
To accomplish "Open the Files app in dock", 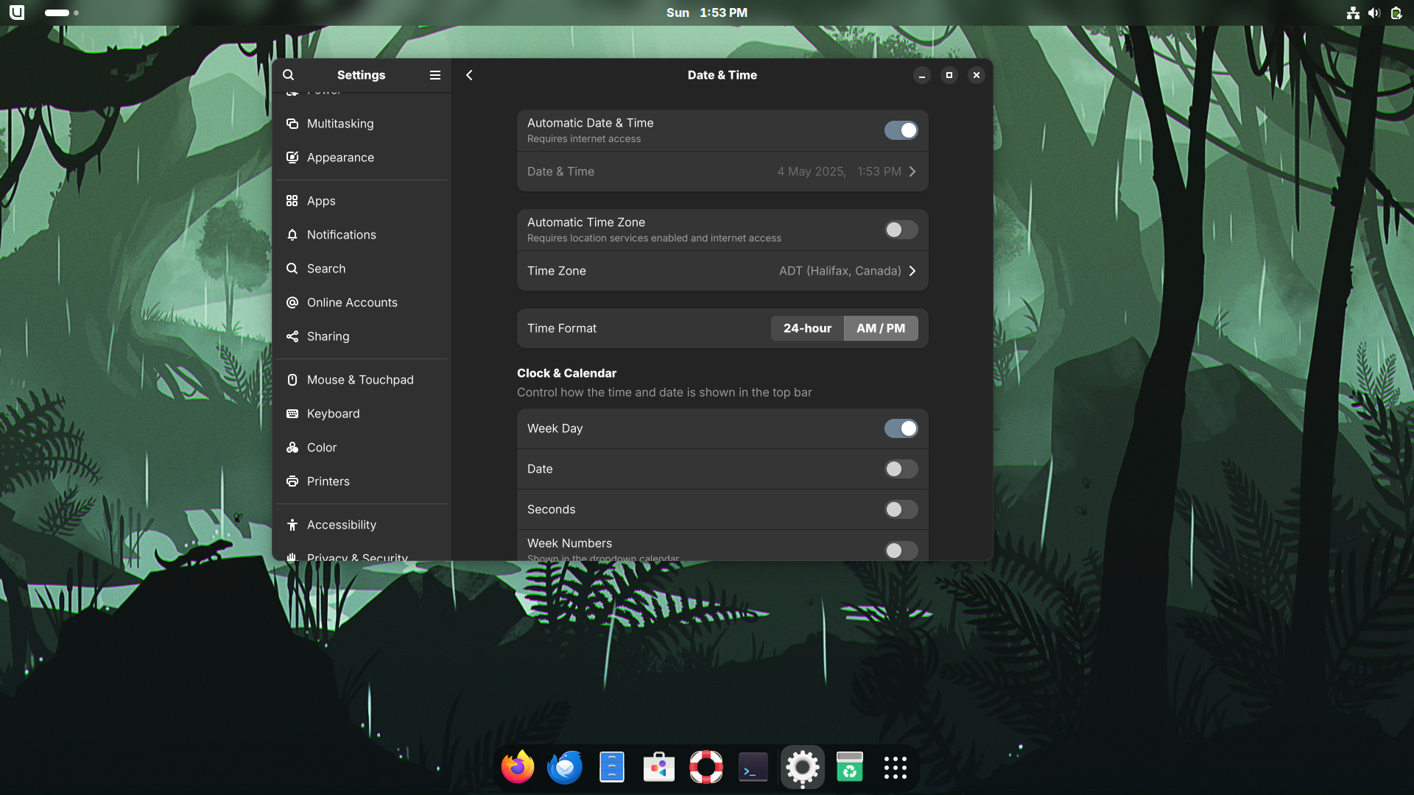I will (x=612, y=767).
